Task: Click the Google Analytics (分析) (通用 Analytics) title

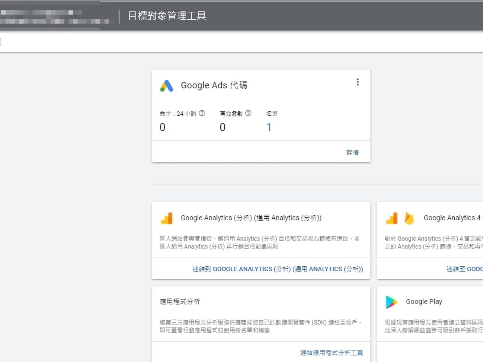Action: (x=251, y=218)
